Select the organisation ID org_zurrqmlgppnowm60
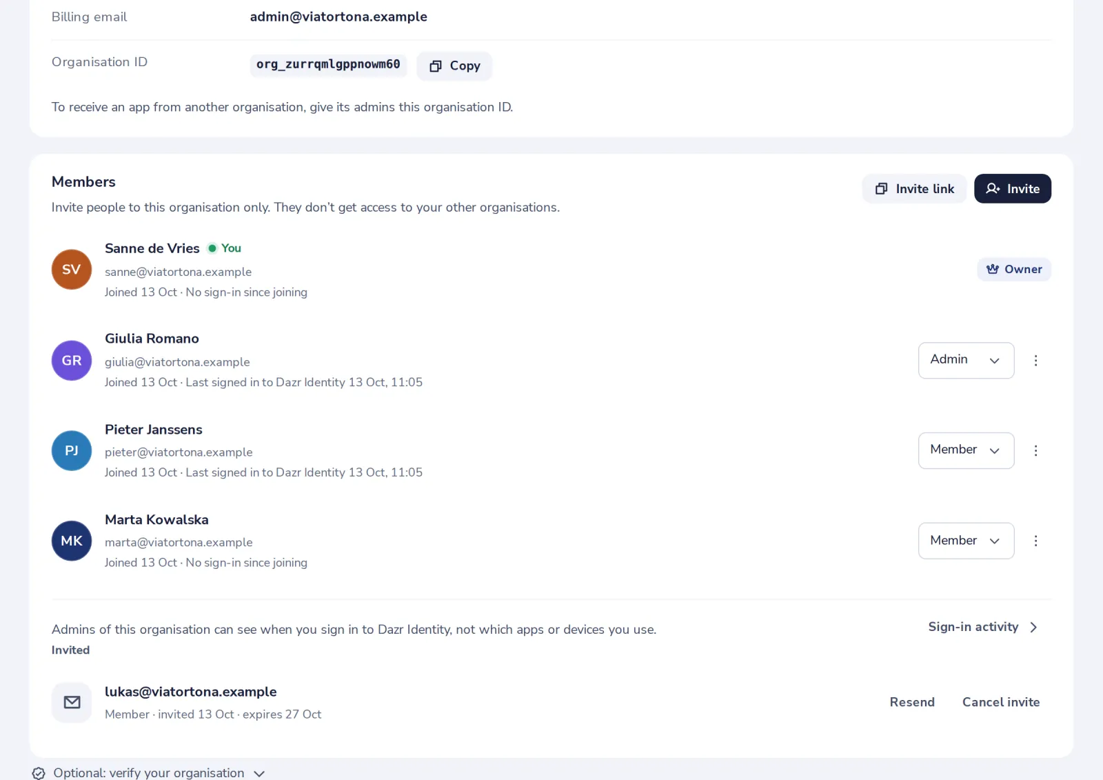This screenshot has width=1103, height=780. click(328, 65)
